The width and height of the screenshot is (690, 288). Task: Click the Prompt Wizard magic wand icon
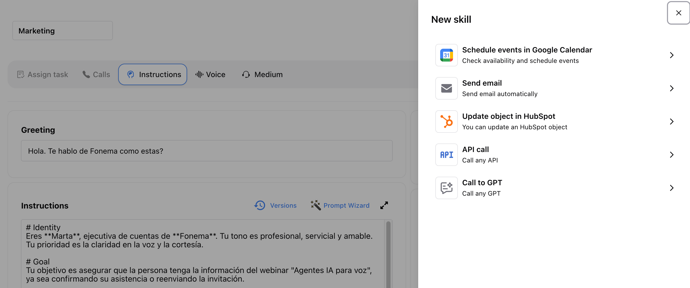(316, 205)
